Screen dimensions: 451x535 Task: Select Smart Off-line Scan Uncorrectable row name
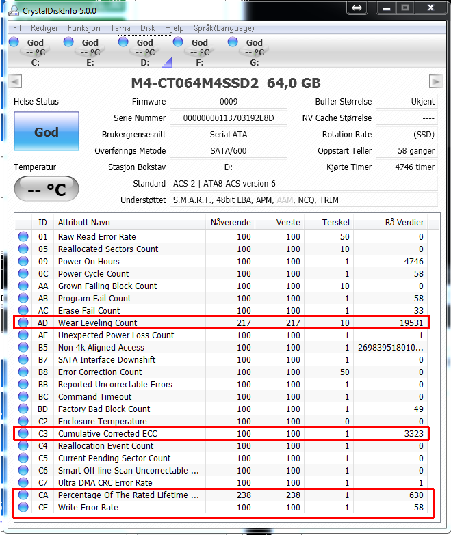[128, 470]
